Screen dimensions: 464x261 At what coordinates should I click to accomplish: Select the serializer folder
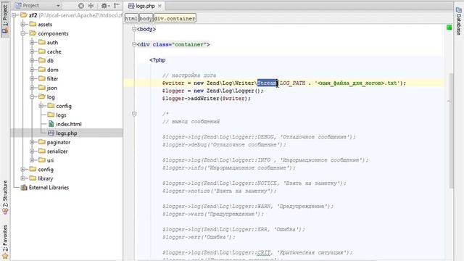[57, 152]
